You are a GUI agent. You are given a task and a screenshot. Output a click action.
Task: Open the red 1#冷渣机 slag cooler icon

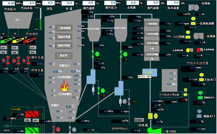tap(32, 114)
